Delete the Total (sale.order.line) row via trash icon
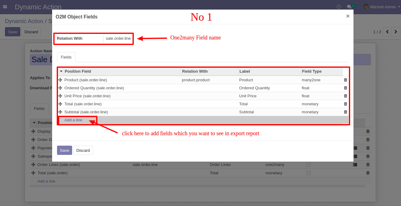Viewport: 401px width, 206px height. pos(346,104)
